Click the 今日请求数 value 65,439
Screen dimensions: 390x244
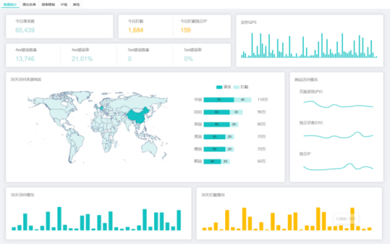click(25, 30)
